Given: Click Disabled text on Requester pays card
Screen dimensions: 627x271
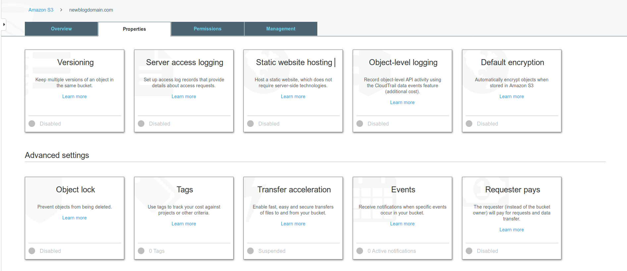Looking at the screenshot, I should click(488, 251).
